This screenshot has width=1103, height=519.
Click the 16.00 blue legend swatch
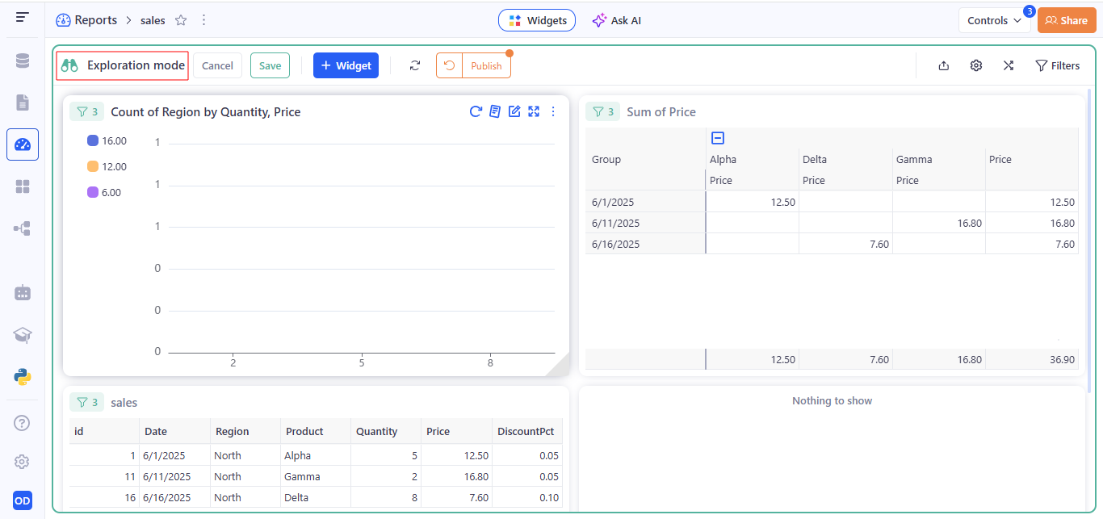click(x=92, y=140)
